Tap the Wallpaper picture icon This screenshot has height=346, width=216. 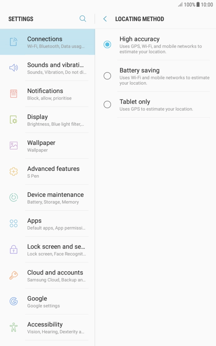[x=14, y=145]
